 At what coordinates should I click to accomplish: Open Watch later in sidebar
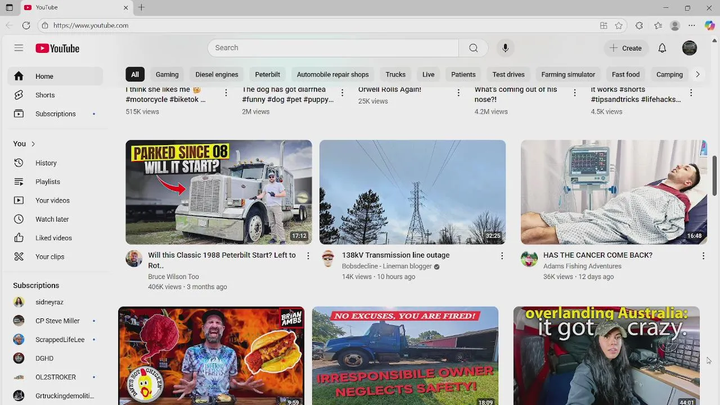click(x=55, y=219)
